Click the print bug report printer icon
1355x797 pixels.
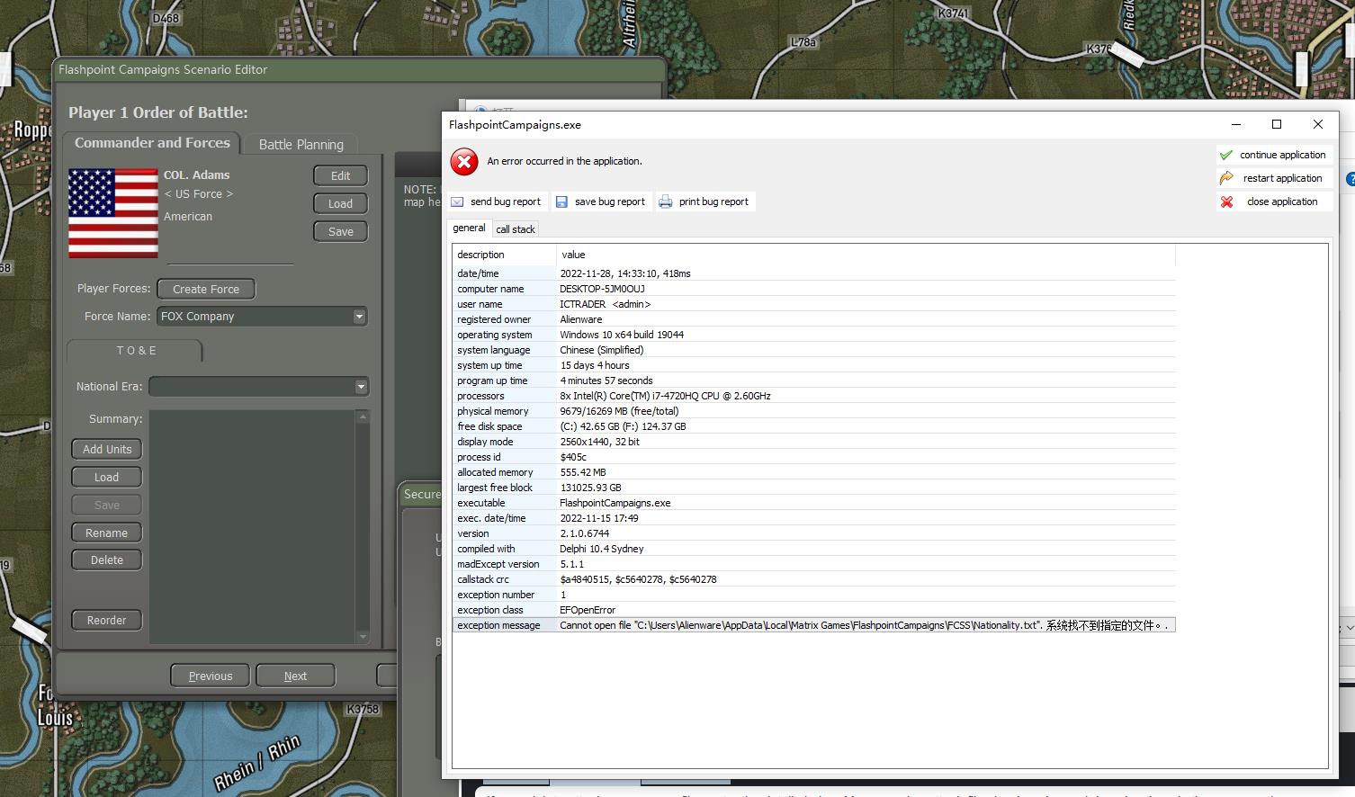point(666,201)
